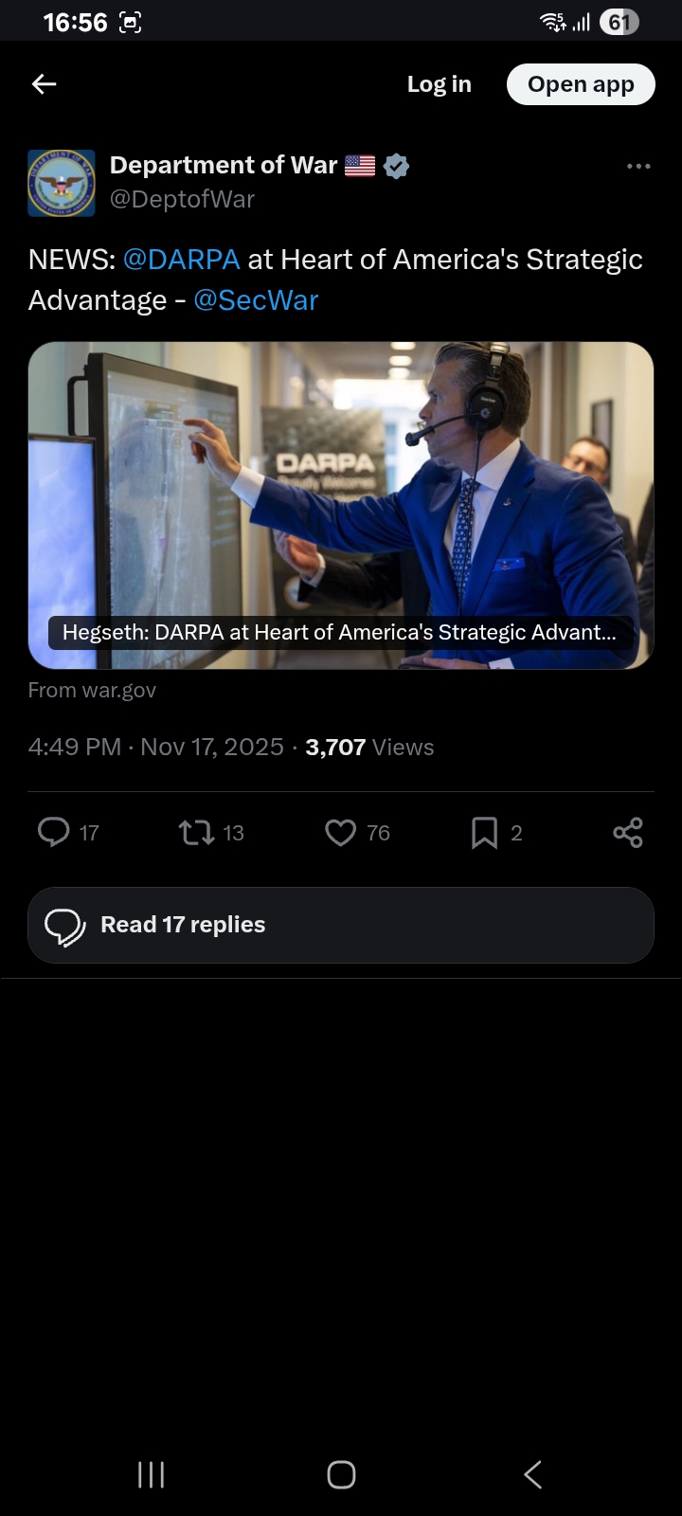This screenshot has width=682, height=1516.
Task: Tap the reply speech bubble icon
Action: pos(54,832)
